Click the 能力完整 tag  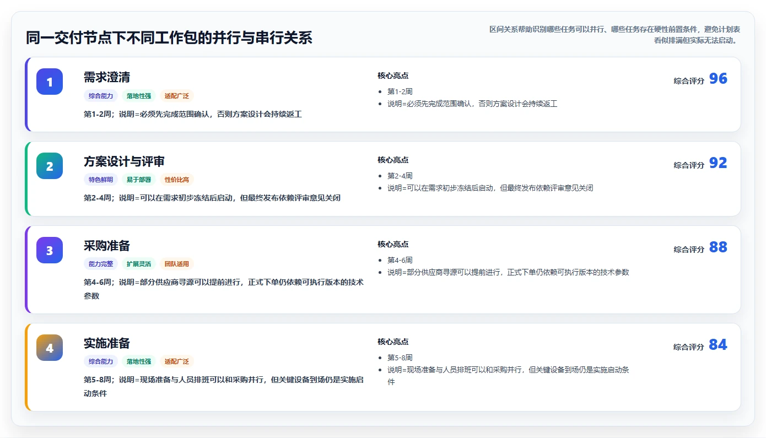click(101, 264)
